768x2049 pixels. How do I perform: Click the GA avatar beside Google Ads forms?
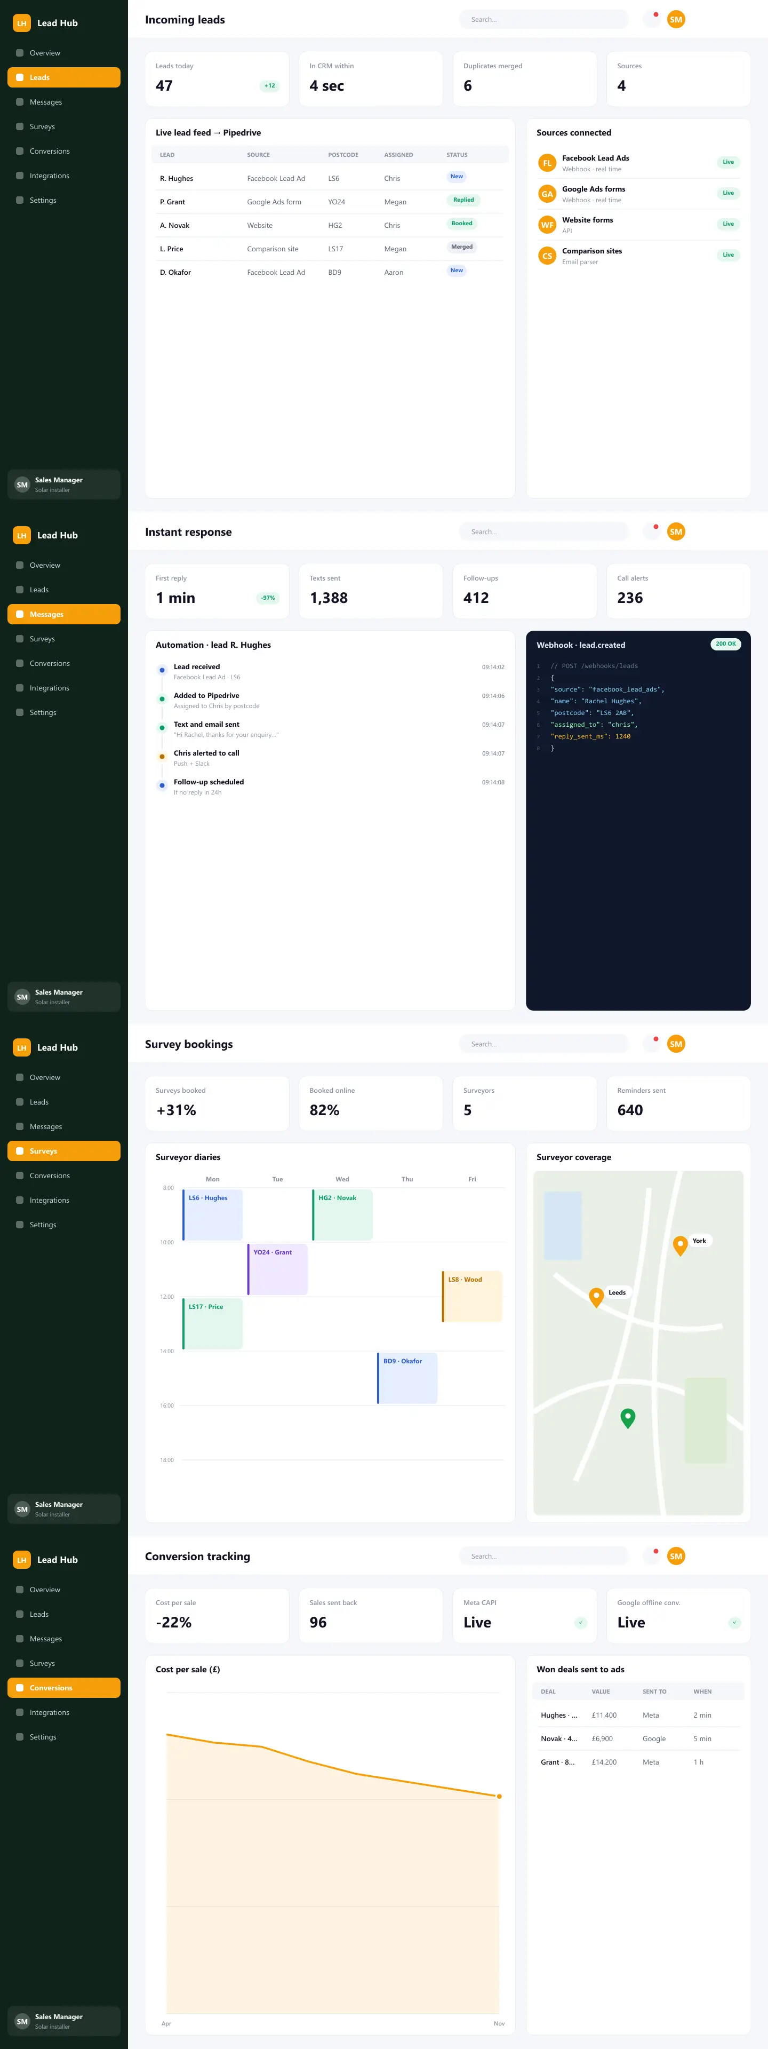click(547, 194)
